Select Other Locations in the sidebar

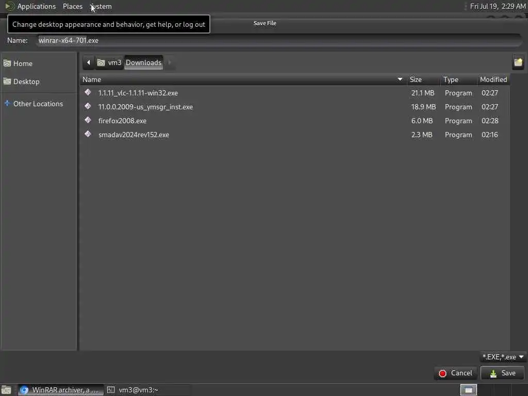pyautogui.click(x=39, y=104)
